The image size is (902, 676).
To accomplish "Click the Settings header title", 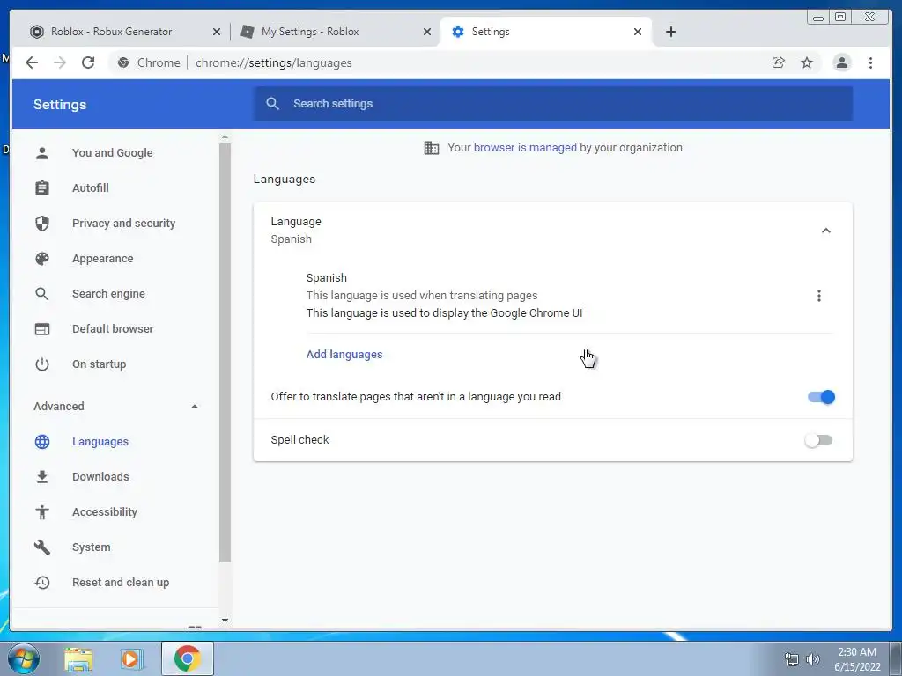I will (60, 105).
